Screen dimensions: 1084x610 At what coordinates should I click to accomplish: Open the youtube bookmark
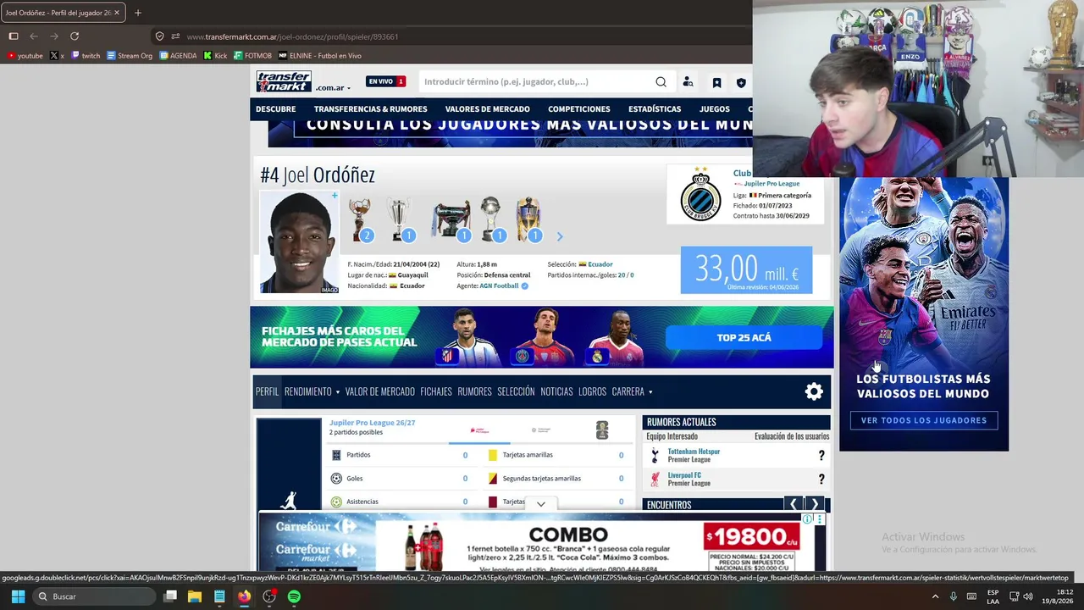point(25,56)
